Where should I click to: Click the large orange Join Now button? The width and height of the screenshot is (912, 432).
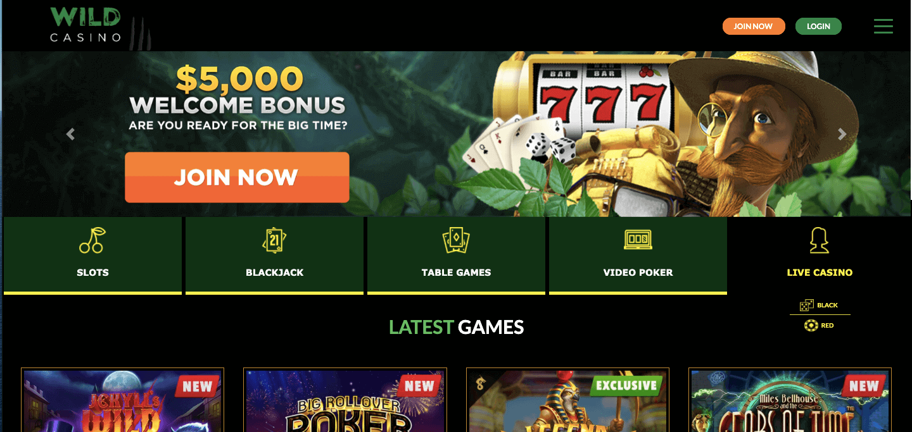237,177
